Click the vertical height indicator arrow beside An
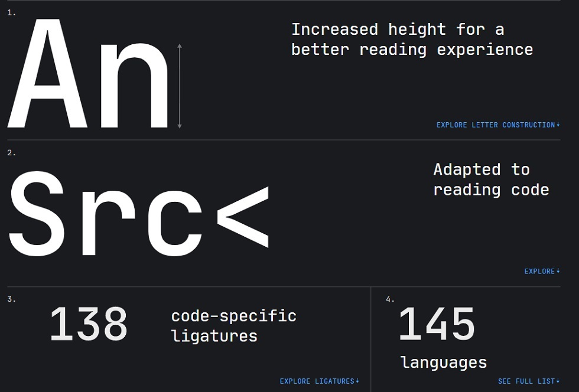 180,86
